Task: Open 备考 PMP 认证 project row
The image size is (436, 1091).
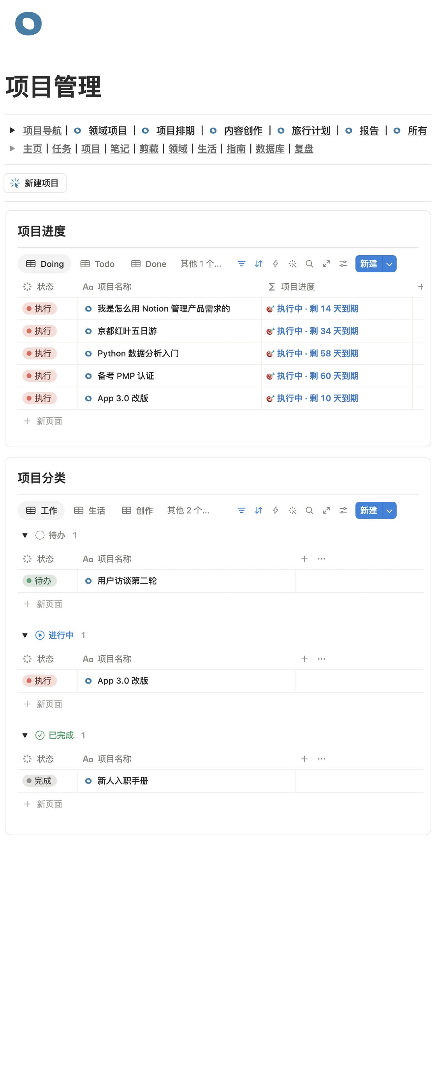Action: (126, 376)
